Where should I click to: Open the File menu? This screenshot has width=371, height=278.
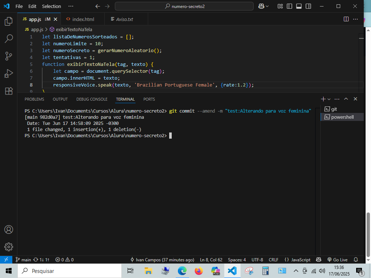tap(19, 7)
